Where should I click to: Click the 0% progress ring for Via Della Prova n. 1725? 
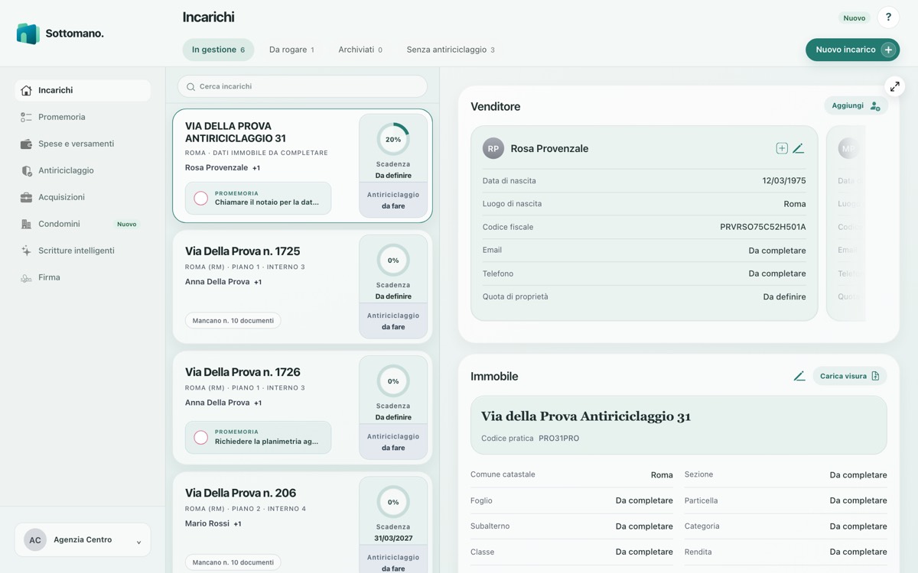pyautogui.click(x=393, y=261)
